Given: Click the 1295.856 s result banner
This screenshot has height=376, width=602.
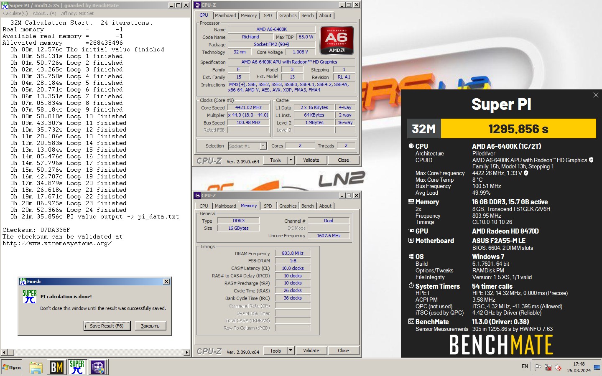Looking at the screenshot, I should coord(518,129).
